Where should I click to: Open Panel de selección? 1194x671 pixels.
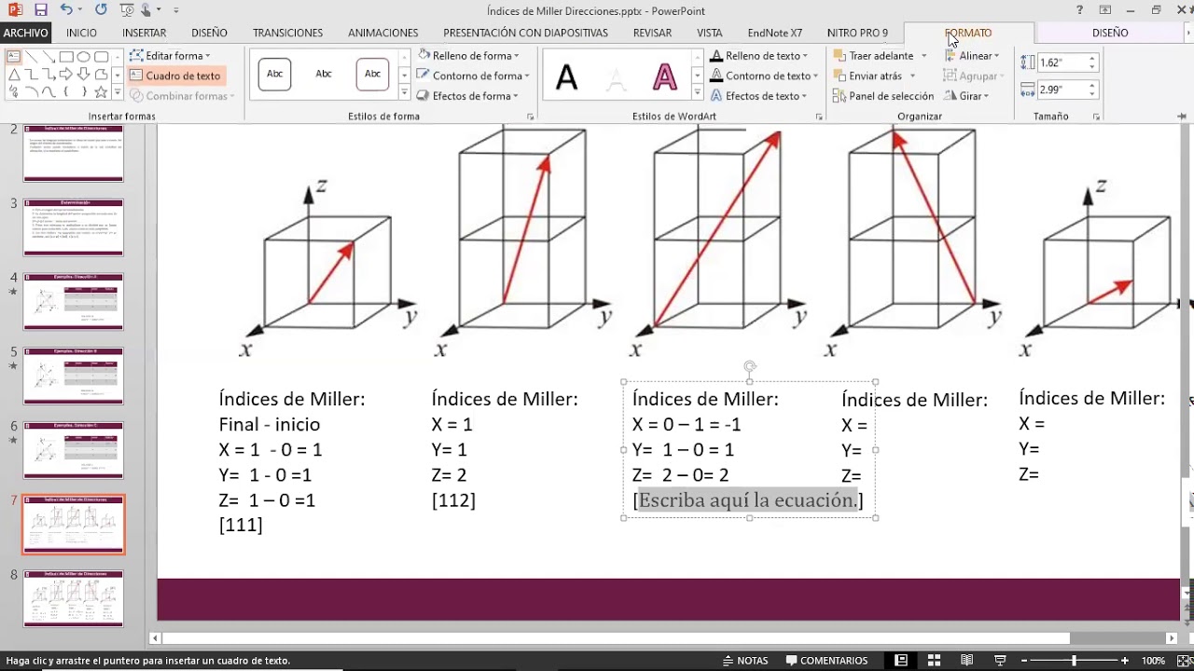click(882, 96)
